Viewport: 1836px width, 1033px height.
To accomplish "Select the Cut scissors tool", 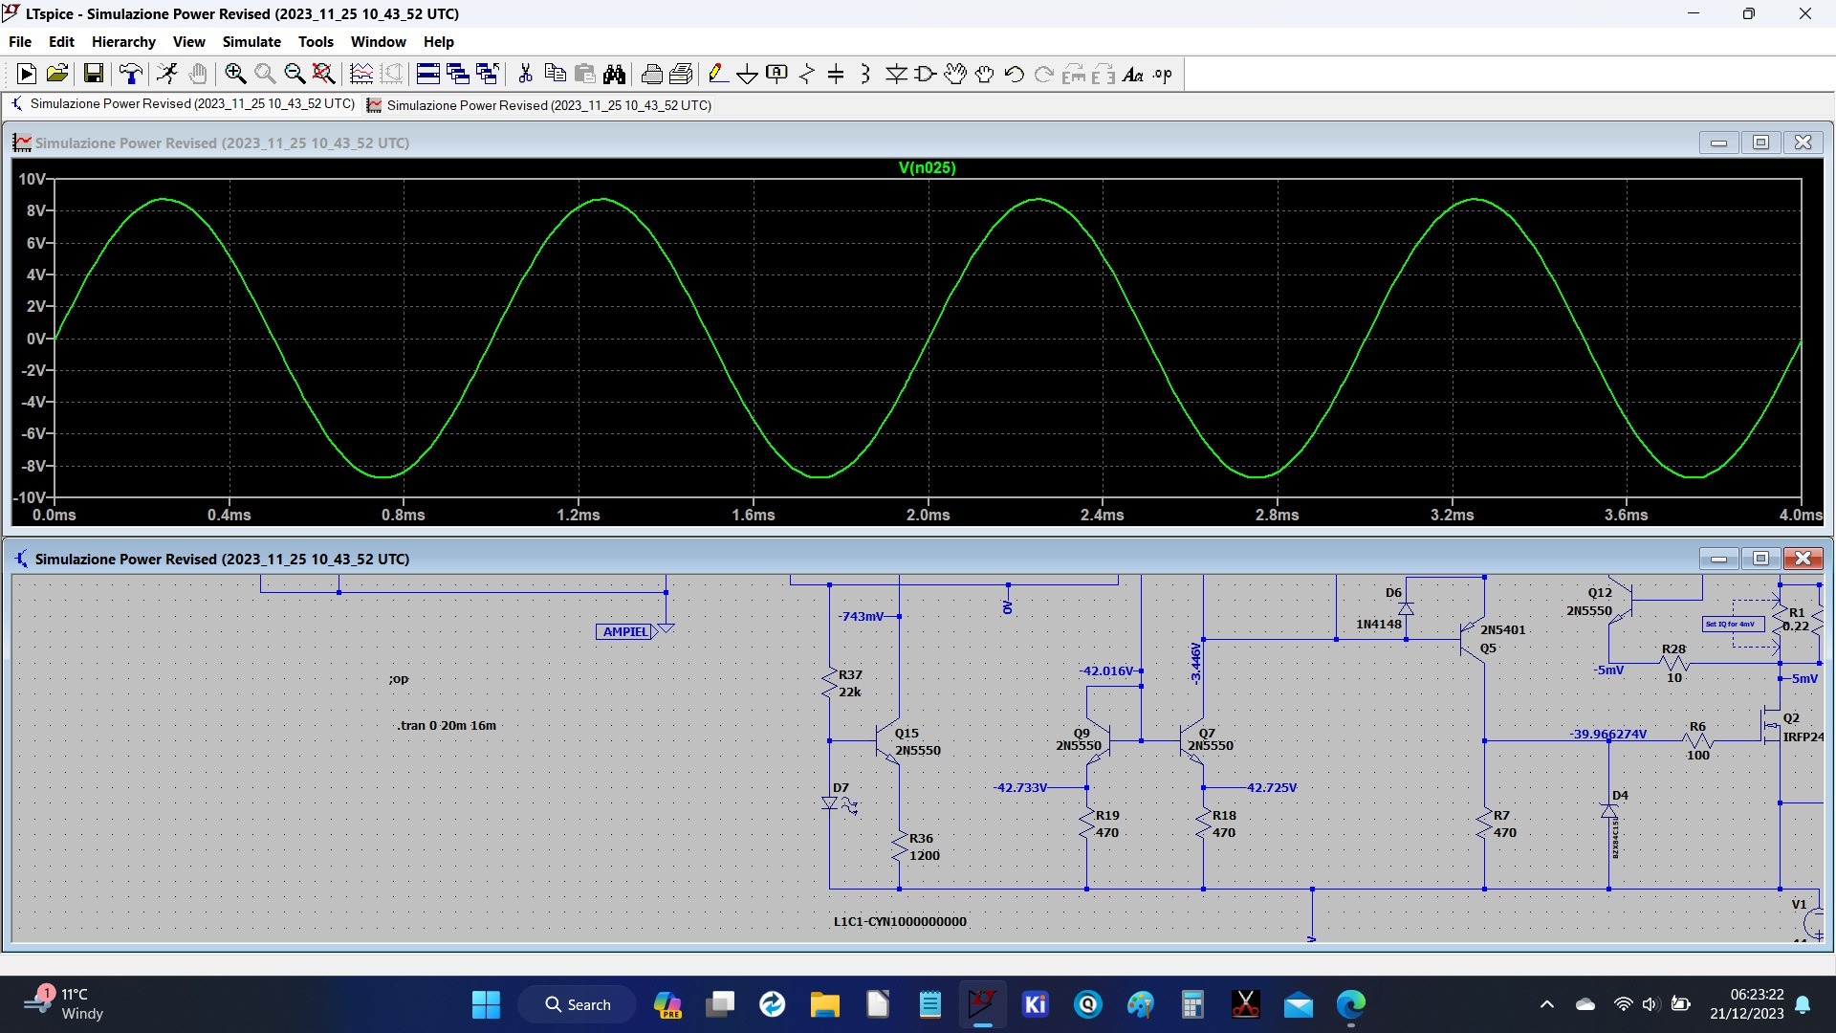I will (525, 74).
